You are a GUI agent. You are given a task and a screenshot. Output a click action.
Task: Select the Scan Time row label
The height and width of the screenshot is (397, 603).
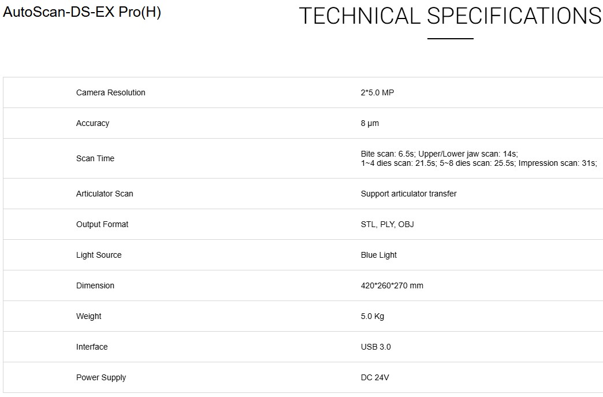pyautogui.click(x=95, y=158)
